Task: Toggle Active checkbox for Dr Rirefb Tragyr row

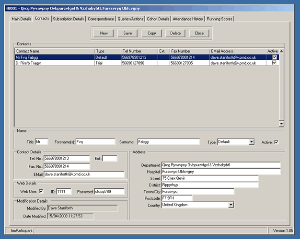Action: coord(274,63)
